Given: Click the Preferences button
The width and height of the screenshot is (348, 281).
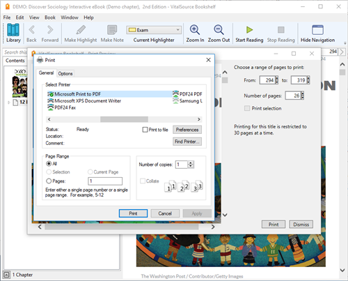Looking at the screenshot, I should tap(187, 130).
